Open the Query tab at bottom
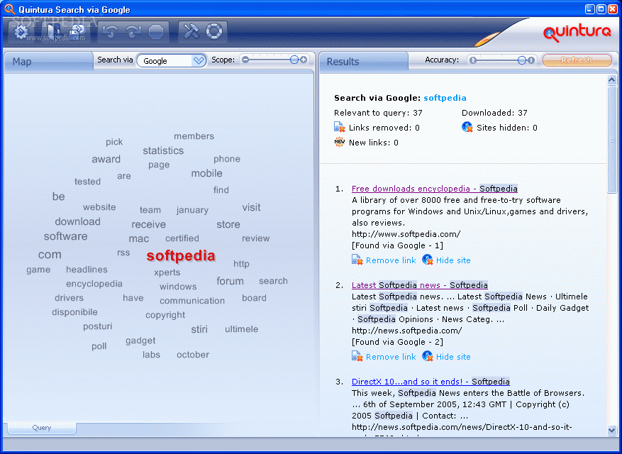The image size is (622, 454). click(42, 428)
